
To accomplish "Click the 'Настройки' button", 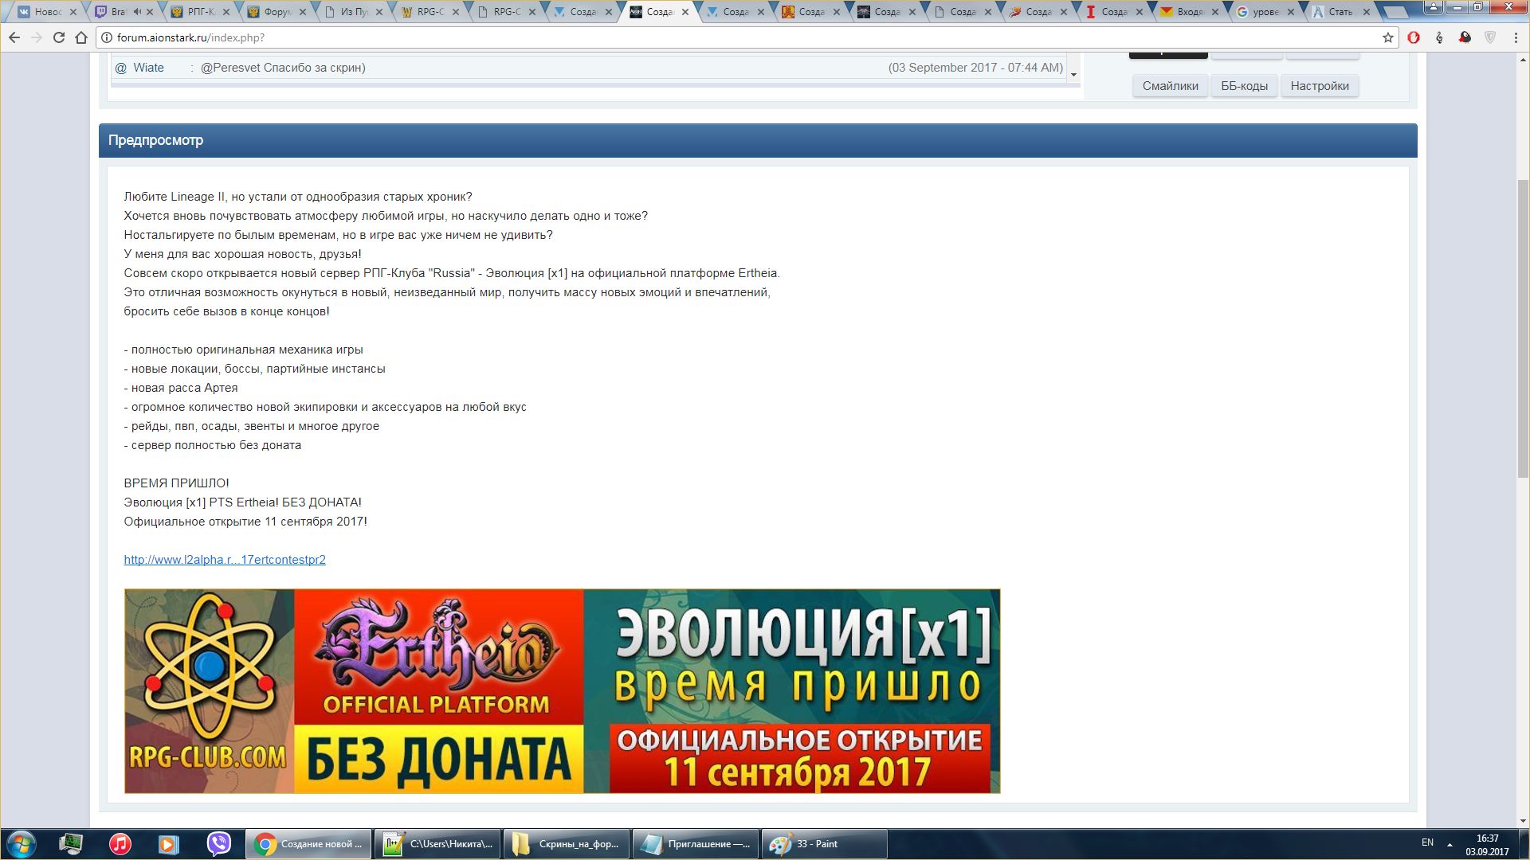I will point(1320,86).
